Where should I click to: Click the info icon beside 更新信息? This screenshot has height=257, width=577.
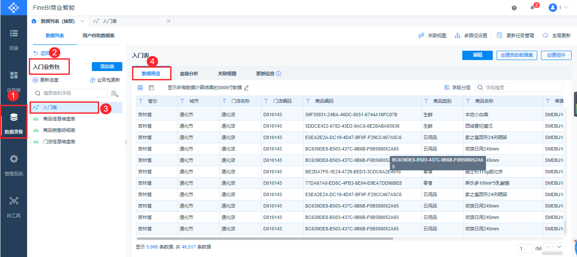pyautogui.click(x=279, y=74)
